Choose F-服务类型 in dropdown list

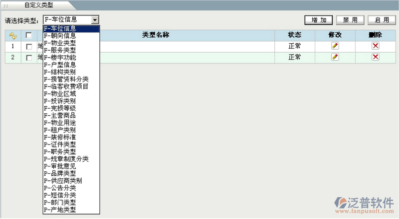pos(71,50)
